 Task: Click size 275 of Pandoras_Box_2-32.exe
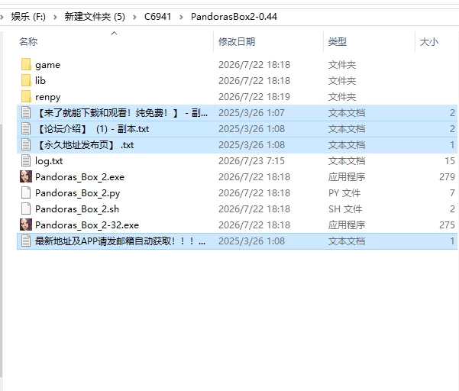(447, 225)
